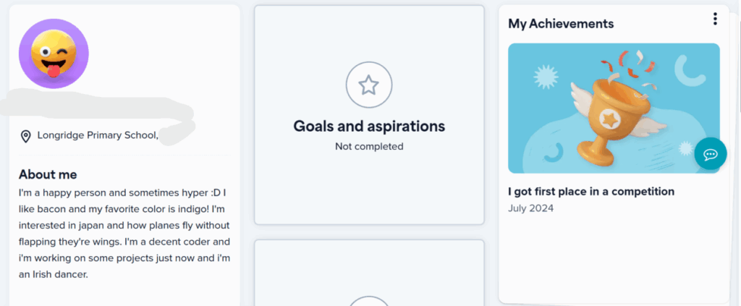Click the star icon above Goals and aspirations
741x306 pixels.
point(369,86)
